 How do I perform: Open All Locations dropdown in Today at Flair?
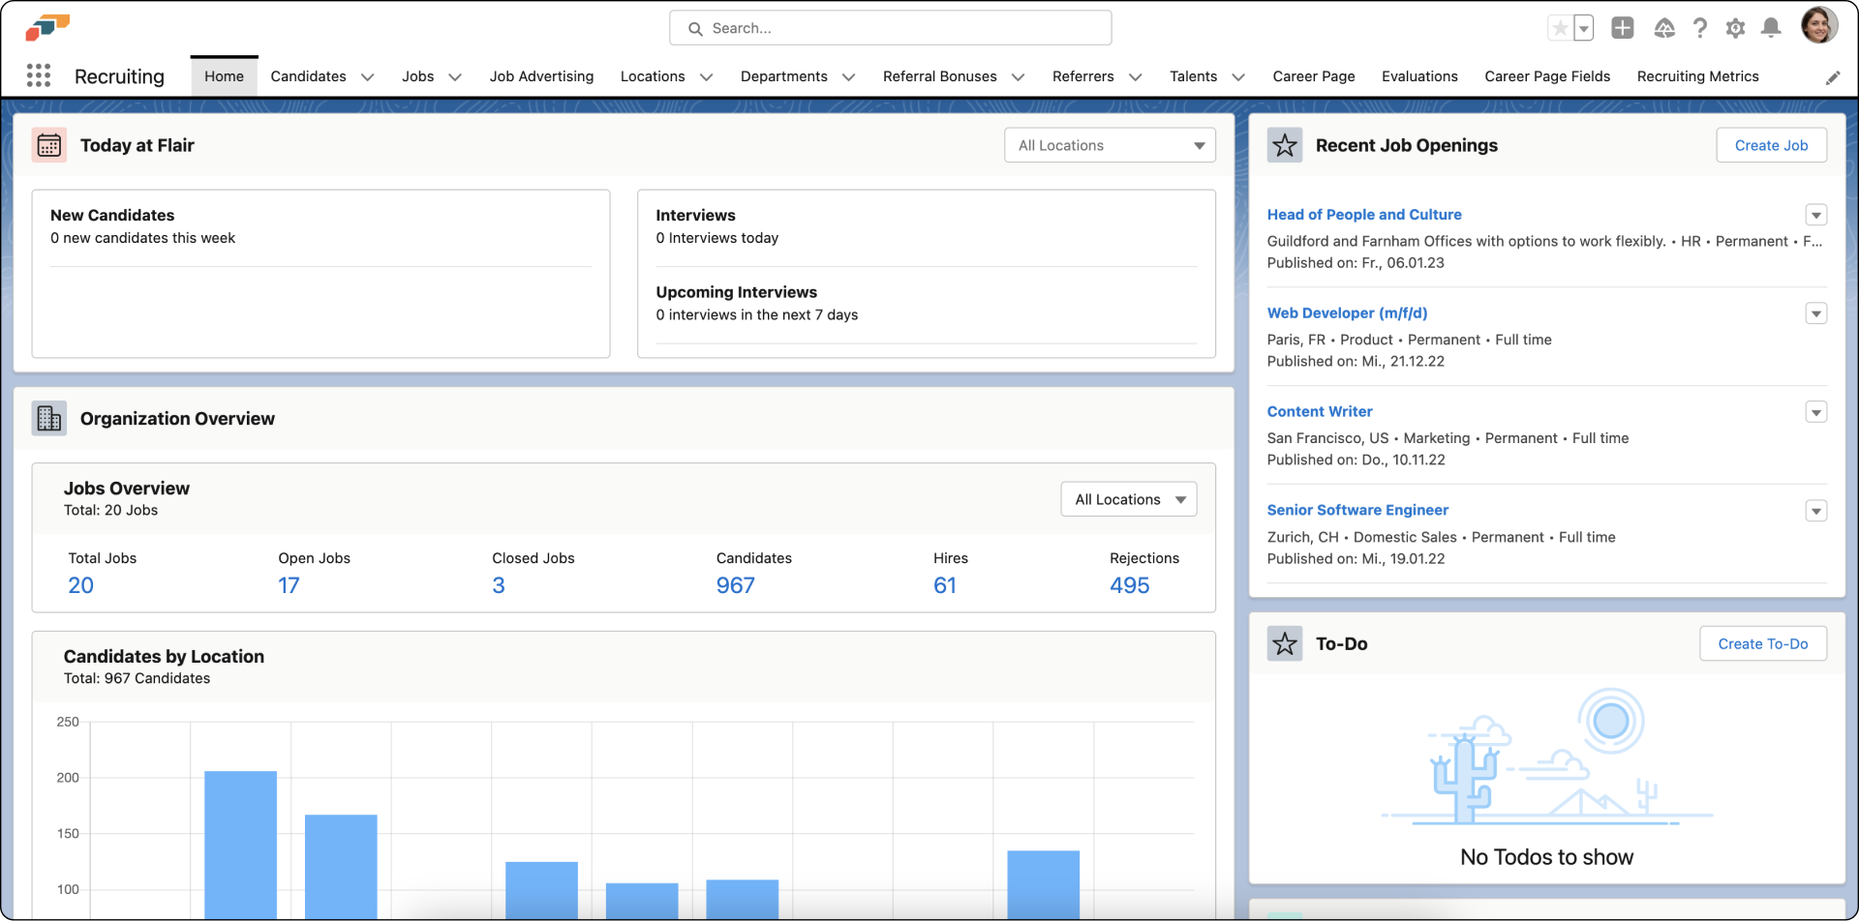pyautogui.click(x=1110, y=145)
